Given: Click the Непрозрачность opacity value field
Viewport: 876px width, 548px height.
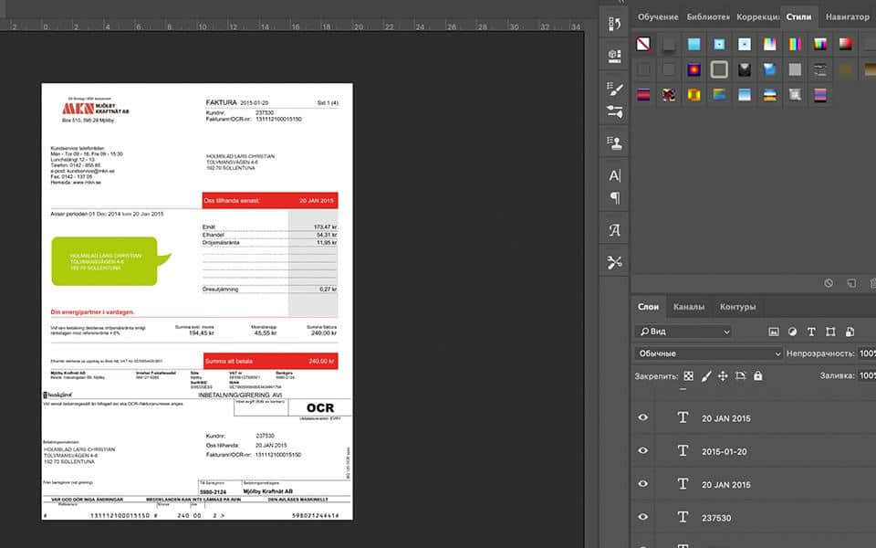Looking at the screenshot, I should pyautogui.click(x=867, y=353).
